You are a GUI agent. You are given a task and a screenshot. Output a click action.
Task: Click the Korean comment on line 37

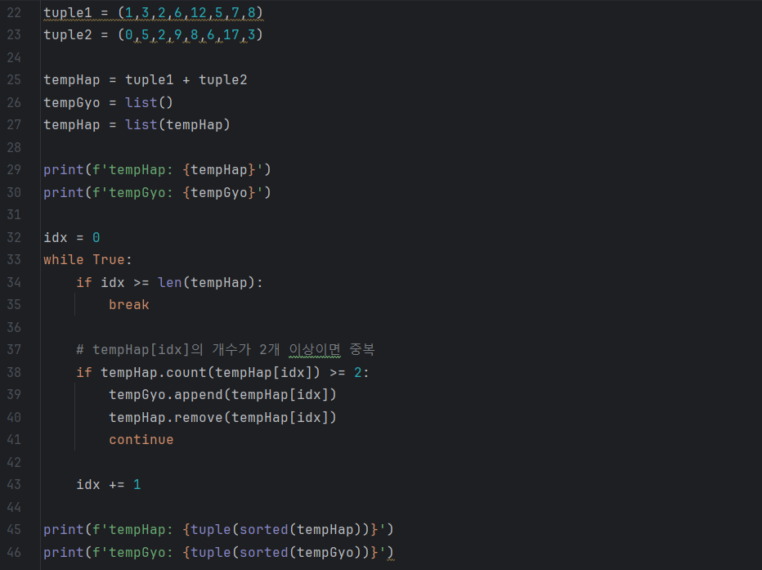(x=226, y=350)
